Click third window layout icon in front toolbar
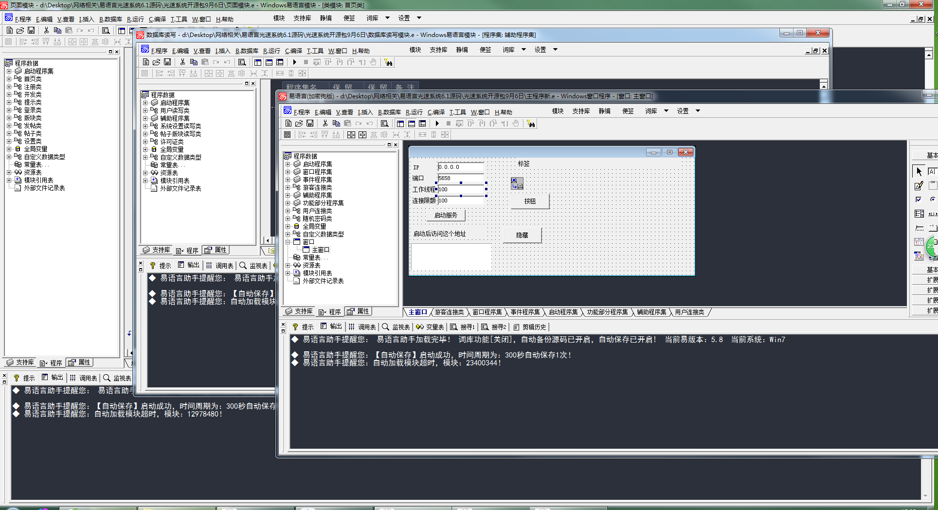This screenshot has height=510, width=938. [422, 124]
